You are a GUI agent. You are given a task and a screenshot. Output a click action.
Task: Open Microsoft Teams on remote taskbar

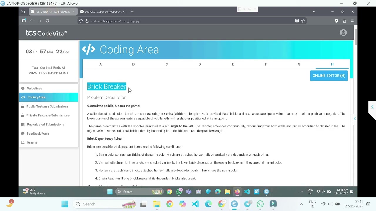pos(189,192)
